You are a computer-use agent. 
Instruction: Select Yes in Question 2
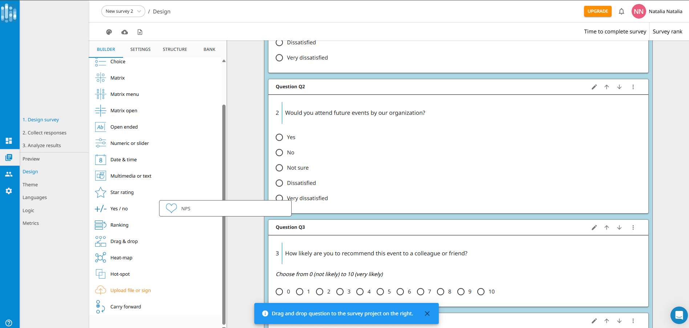click(279, 137)
